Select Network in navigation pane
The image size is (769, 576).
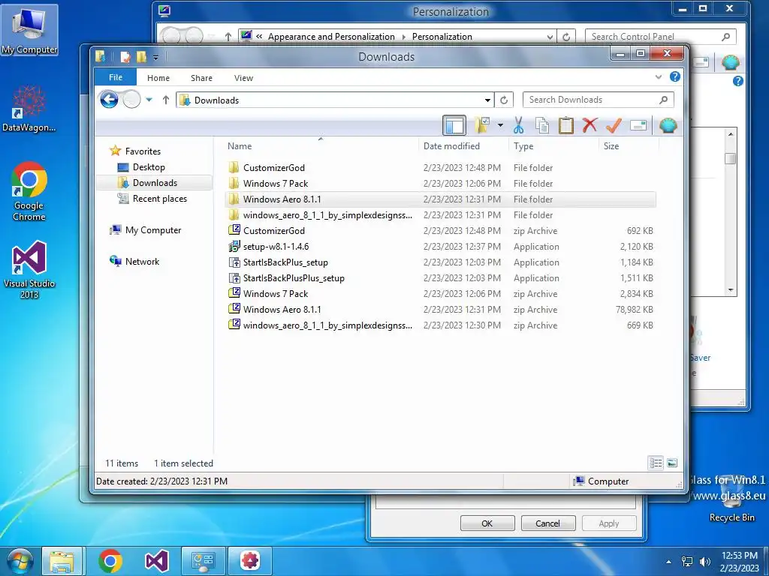point(142,262)
